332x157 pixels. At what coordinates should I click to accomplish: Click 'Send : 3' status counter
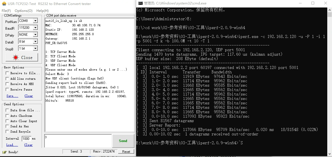pos(76,151)
